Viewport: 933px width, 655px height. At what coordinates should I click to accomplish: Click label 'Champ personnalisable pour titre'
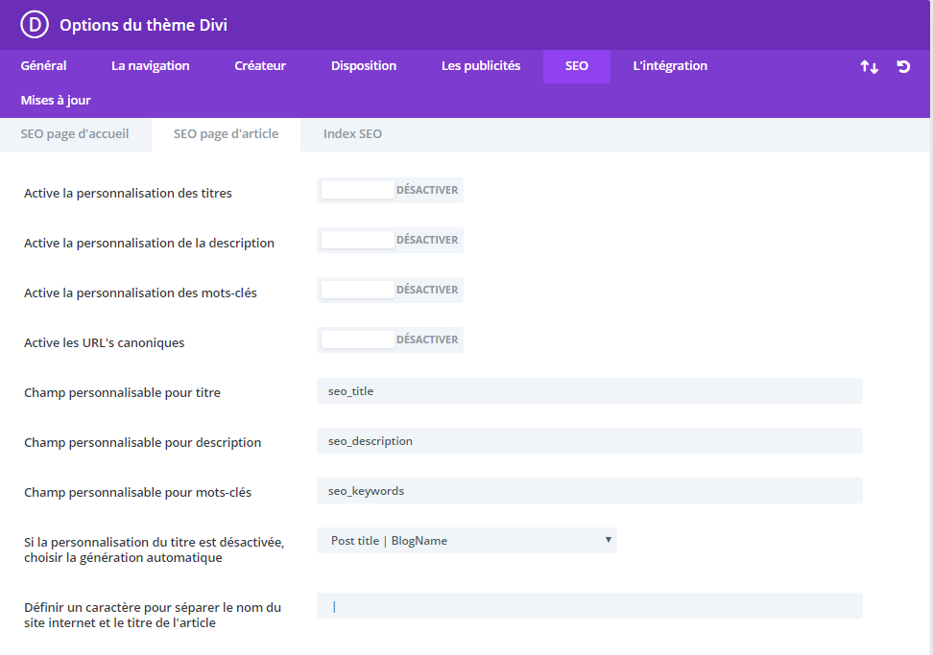pyautogui.click(x=123, y=393)
